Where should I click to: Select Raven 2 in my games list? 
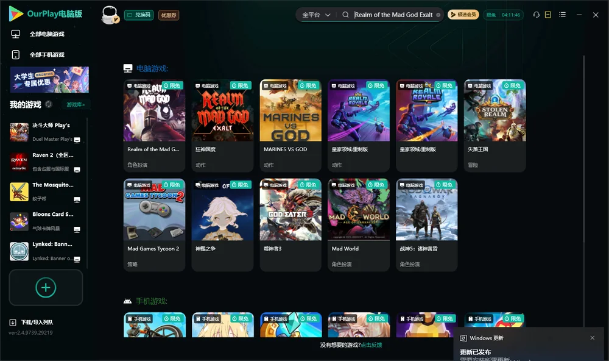[46, 162]
